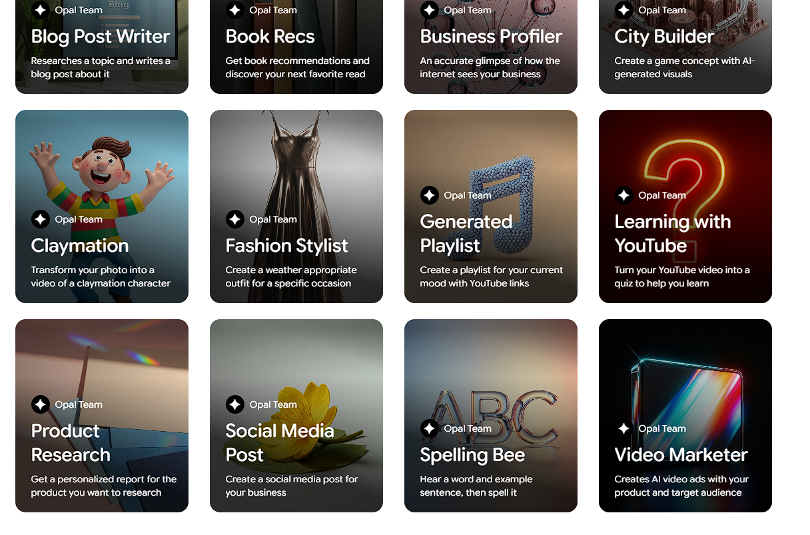This screenshot has height=535, width=810.
Task: Click "Opal Team" label on Video Marketer card
Action: coord(662,428)
